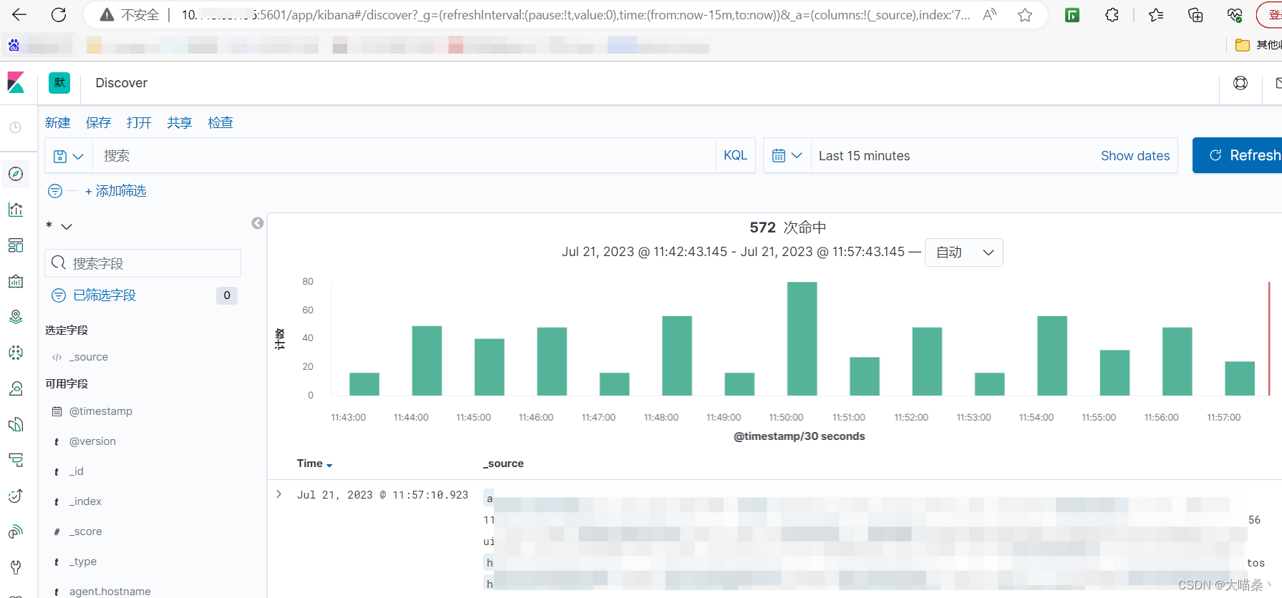This screenshot has height=598, width=1282.
Task: Select the _id field
Action: pyautogui.click(x=77, y=471)
